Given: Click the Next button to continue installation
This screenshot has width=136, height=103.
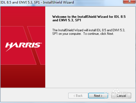Looking at the screenshot, I should (x=98, y=96).
